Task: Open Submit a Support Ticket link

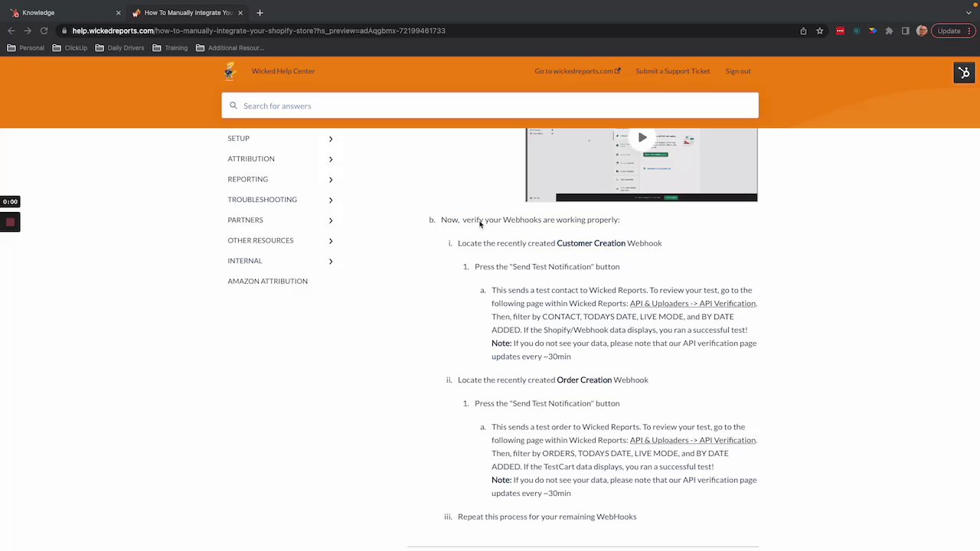Action: pos(673,71)
